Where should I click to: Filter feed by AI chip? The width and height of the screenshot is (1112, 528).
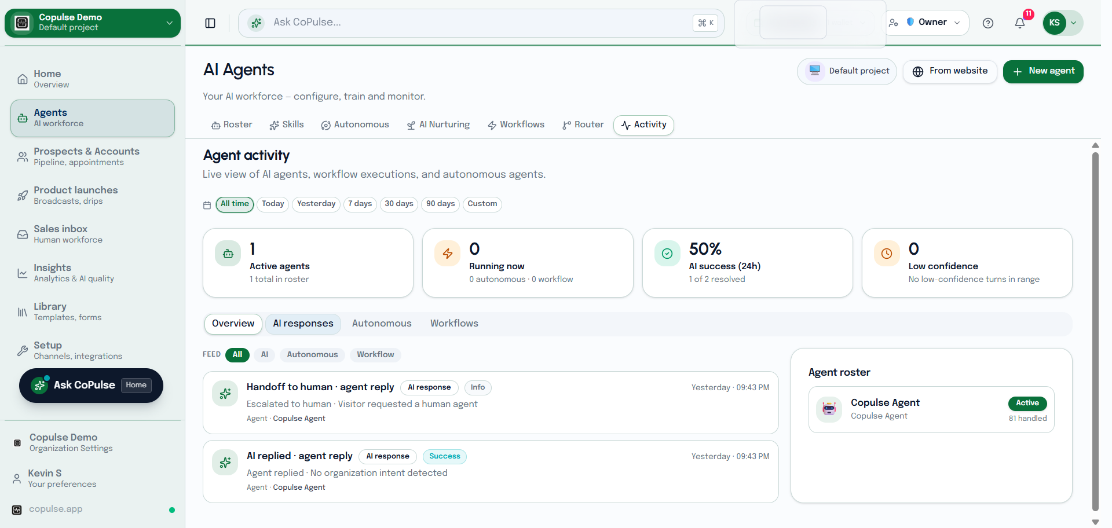coord(265,355)
